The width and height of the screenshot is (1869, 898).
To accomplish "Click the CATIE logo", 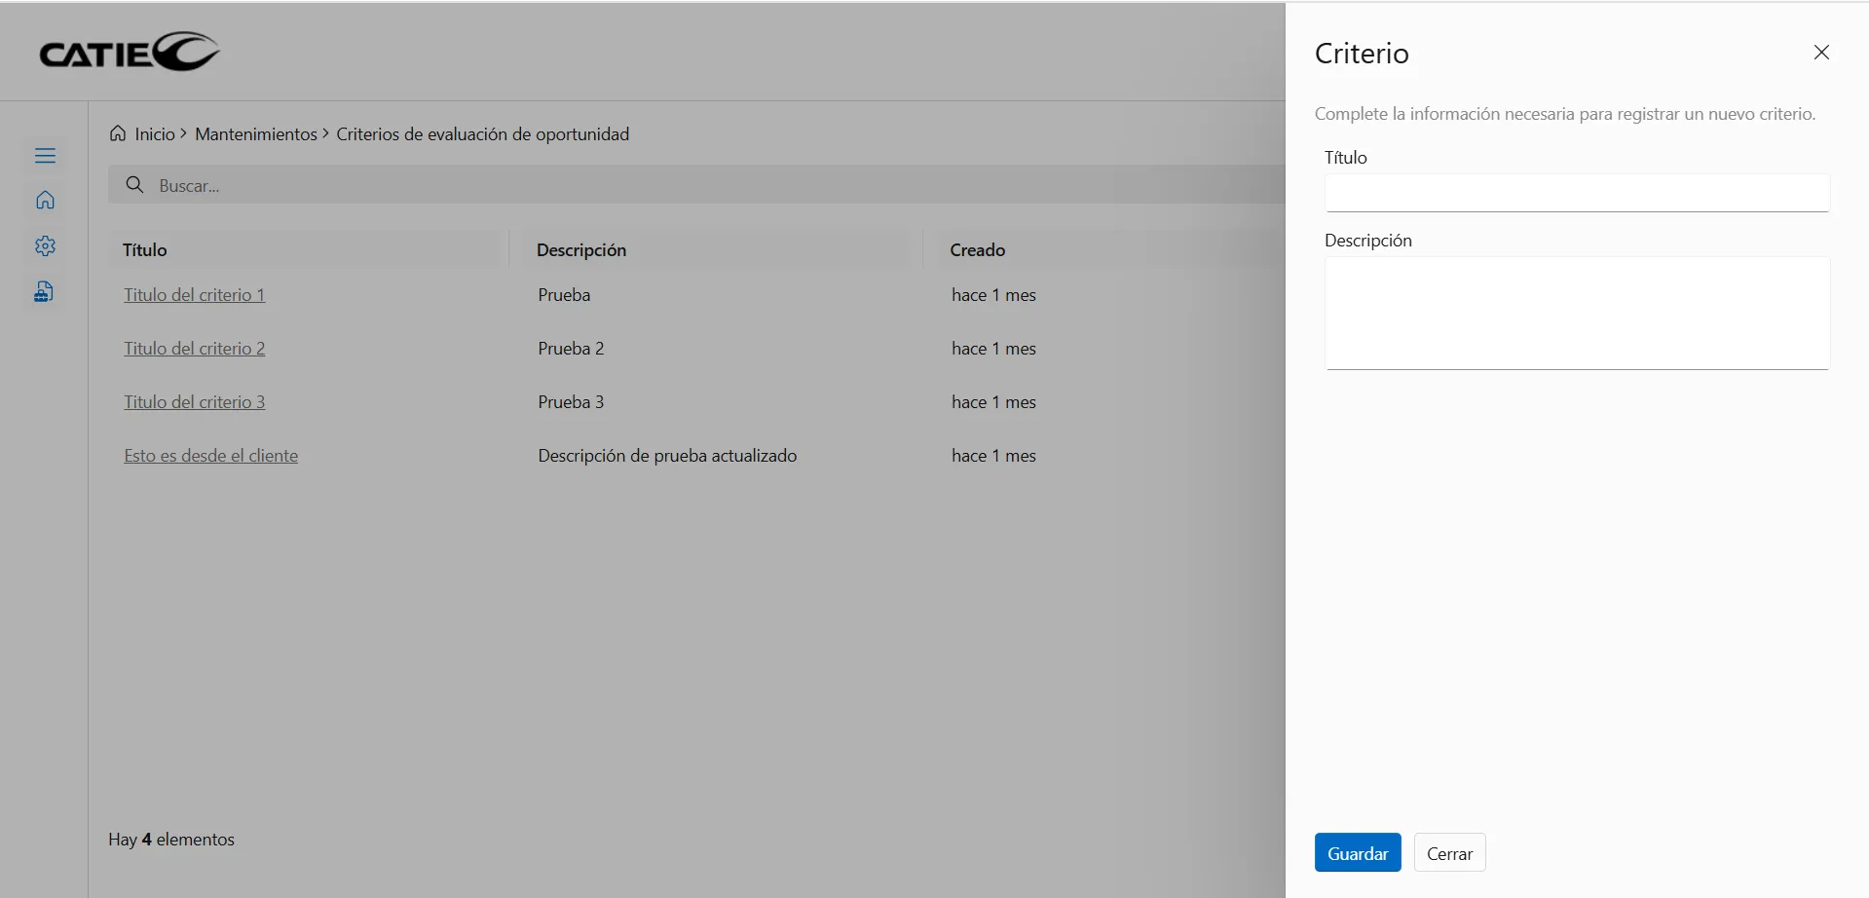I will pos(130,53).
